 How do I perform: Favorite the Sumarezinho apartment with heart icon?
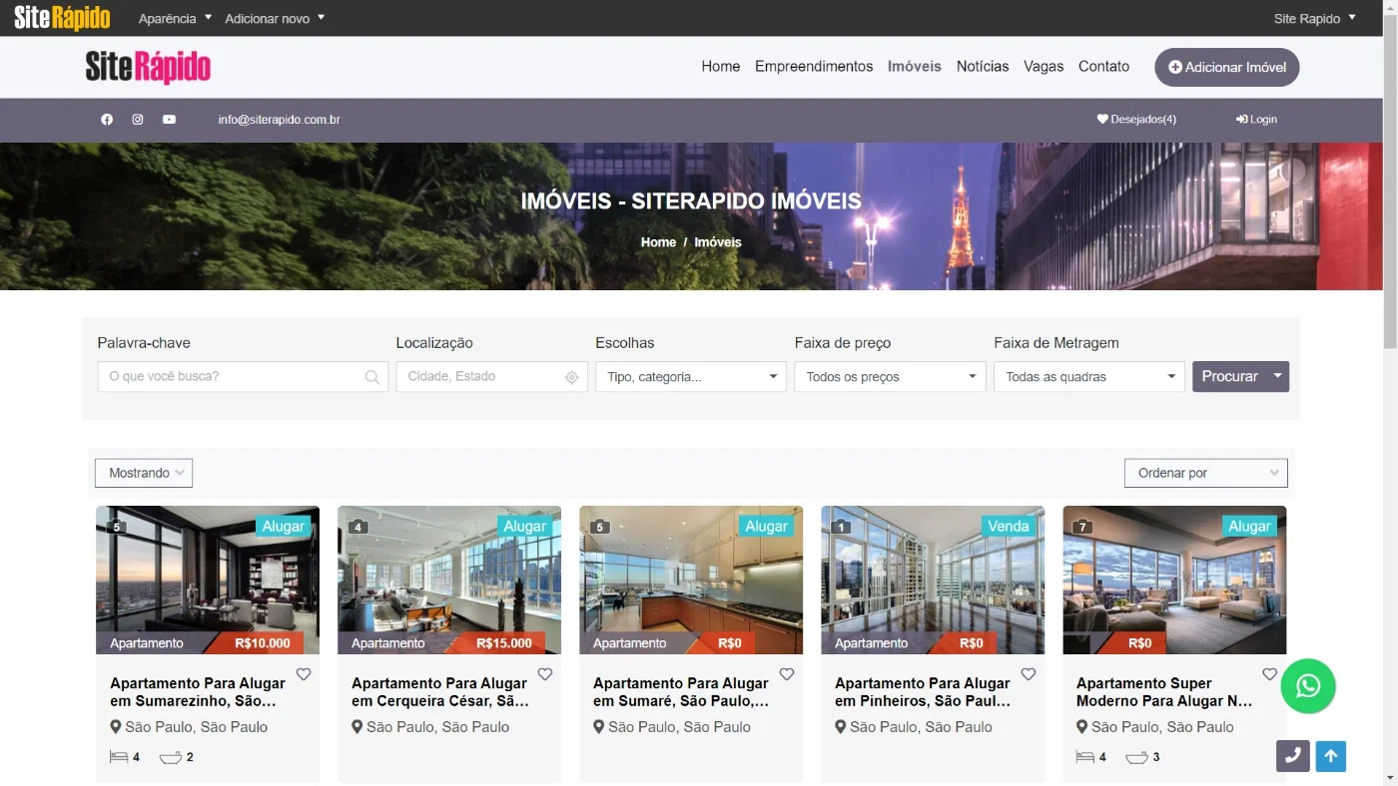[x=304, y=674]
